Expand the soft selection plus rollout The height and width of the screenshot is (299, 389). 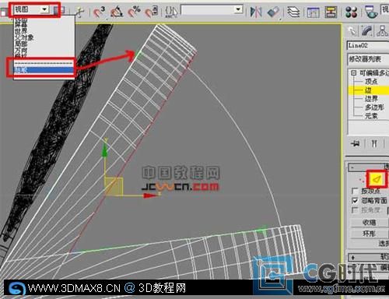368,258
